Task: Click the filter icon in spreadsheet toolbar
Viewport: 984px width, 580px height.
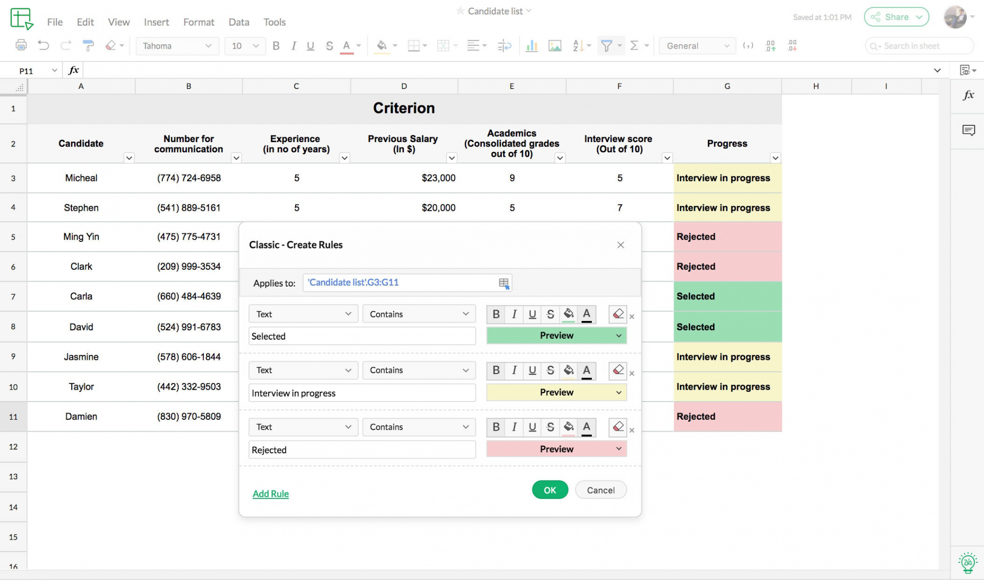Action: pyautogui.click(x=606, y=46)
